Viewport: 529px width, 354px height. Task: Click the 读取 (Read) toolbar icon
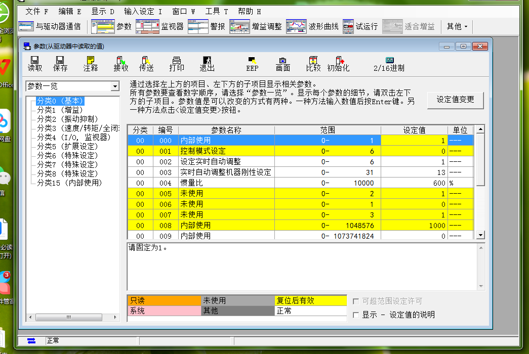tap(35, 63)
